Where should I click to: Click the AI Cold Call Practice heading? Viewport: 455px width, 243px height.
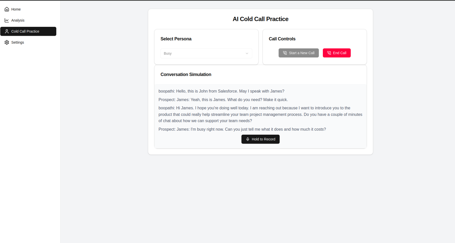click(261, 19)
